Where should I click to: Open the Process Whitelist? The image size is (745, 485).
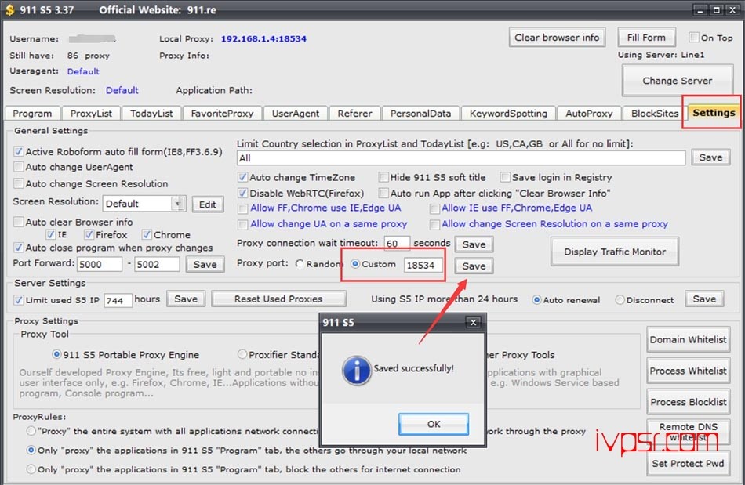tap(688, 371)
